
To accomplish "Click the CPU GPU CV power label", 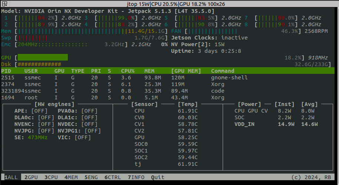I will 251,111.
